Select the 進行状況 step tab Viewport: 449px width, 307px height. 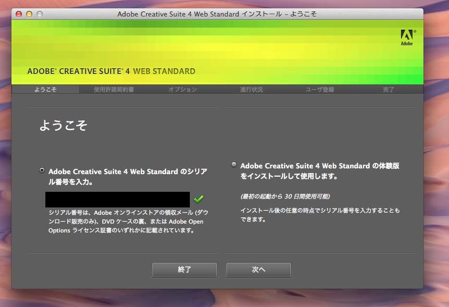click(251, 90)
